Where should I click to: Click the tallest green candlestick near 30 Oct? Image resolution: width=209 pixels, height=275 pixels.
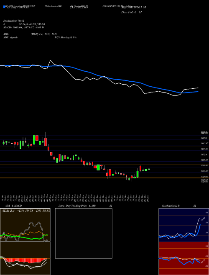coord(34,140)
